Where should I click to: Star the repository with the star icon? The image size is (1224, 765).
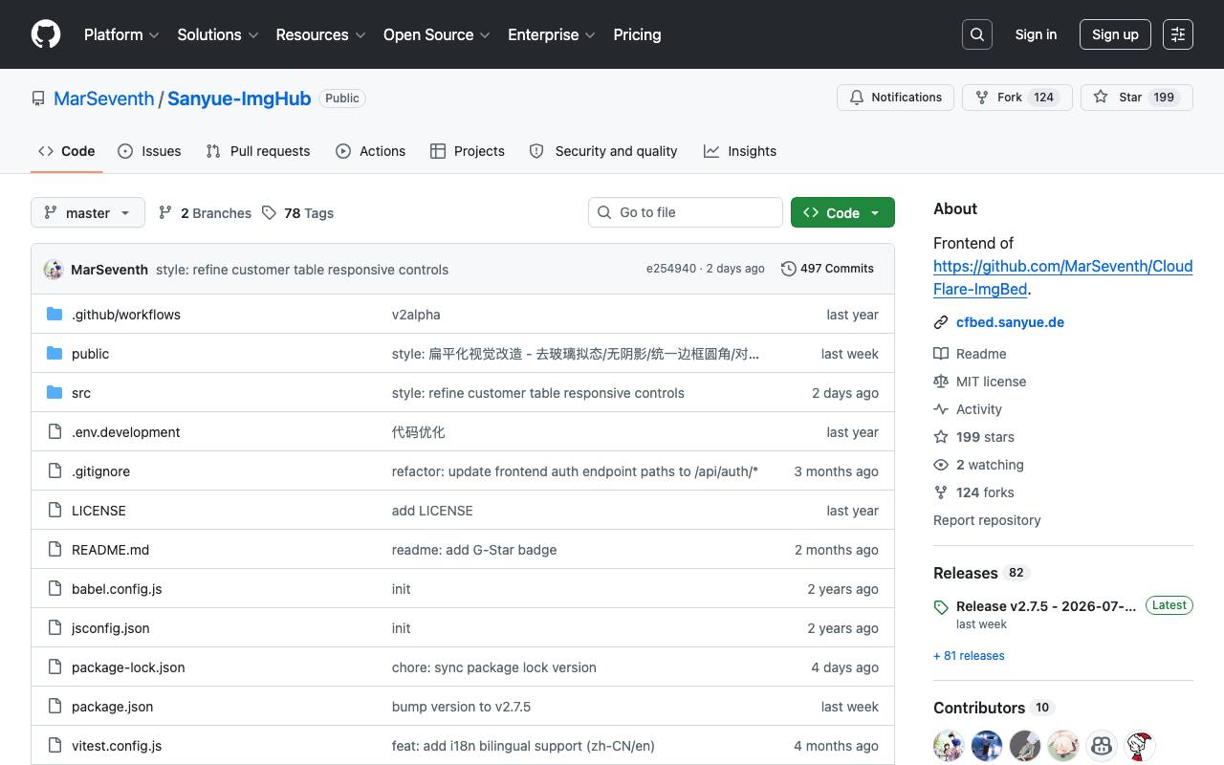(1101, 98)
